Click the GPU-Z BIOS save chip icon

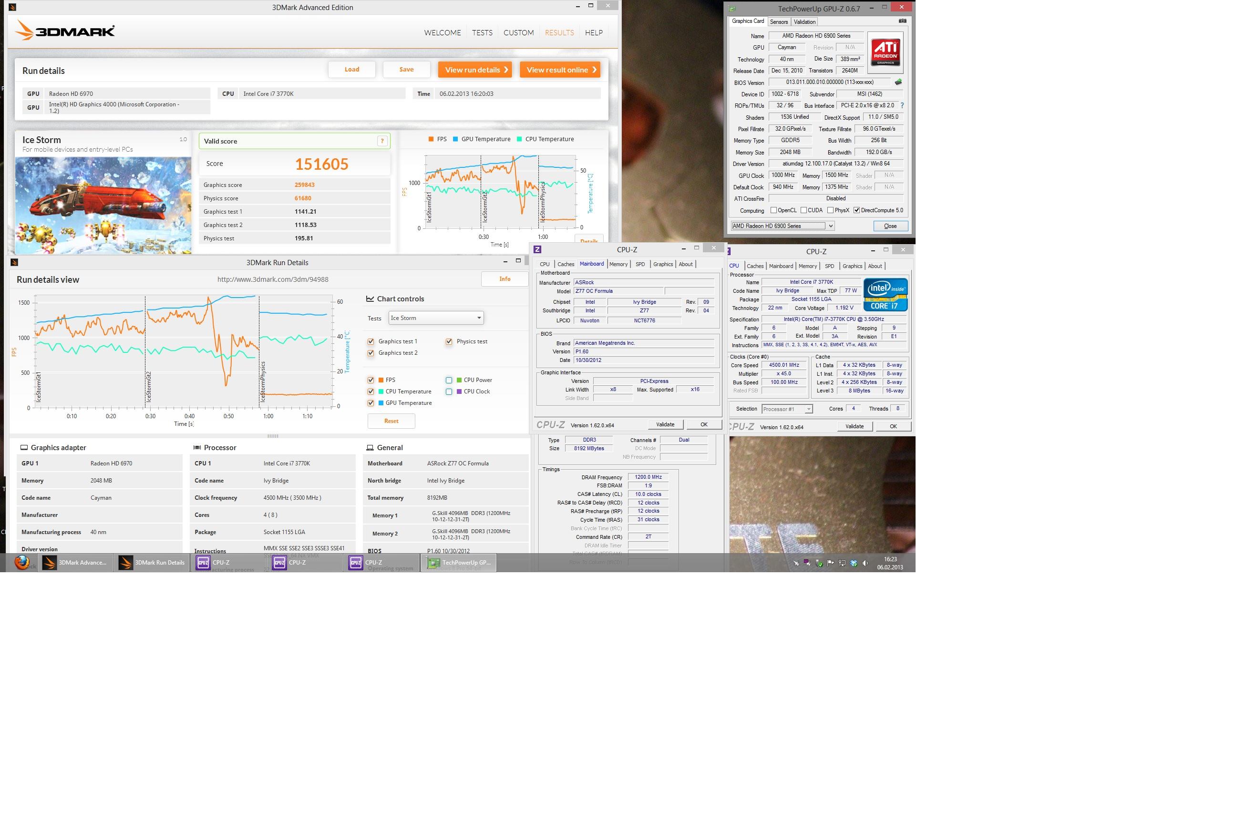pyautogui.click(x=898, y=82)
